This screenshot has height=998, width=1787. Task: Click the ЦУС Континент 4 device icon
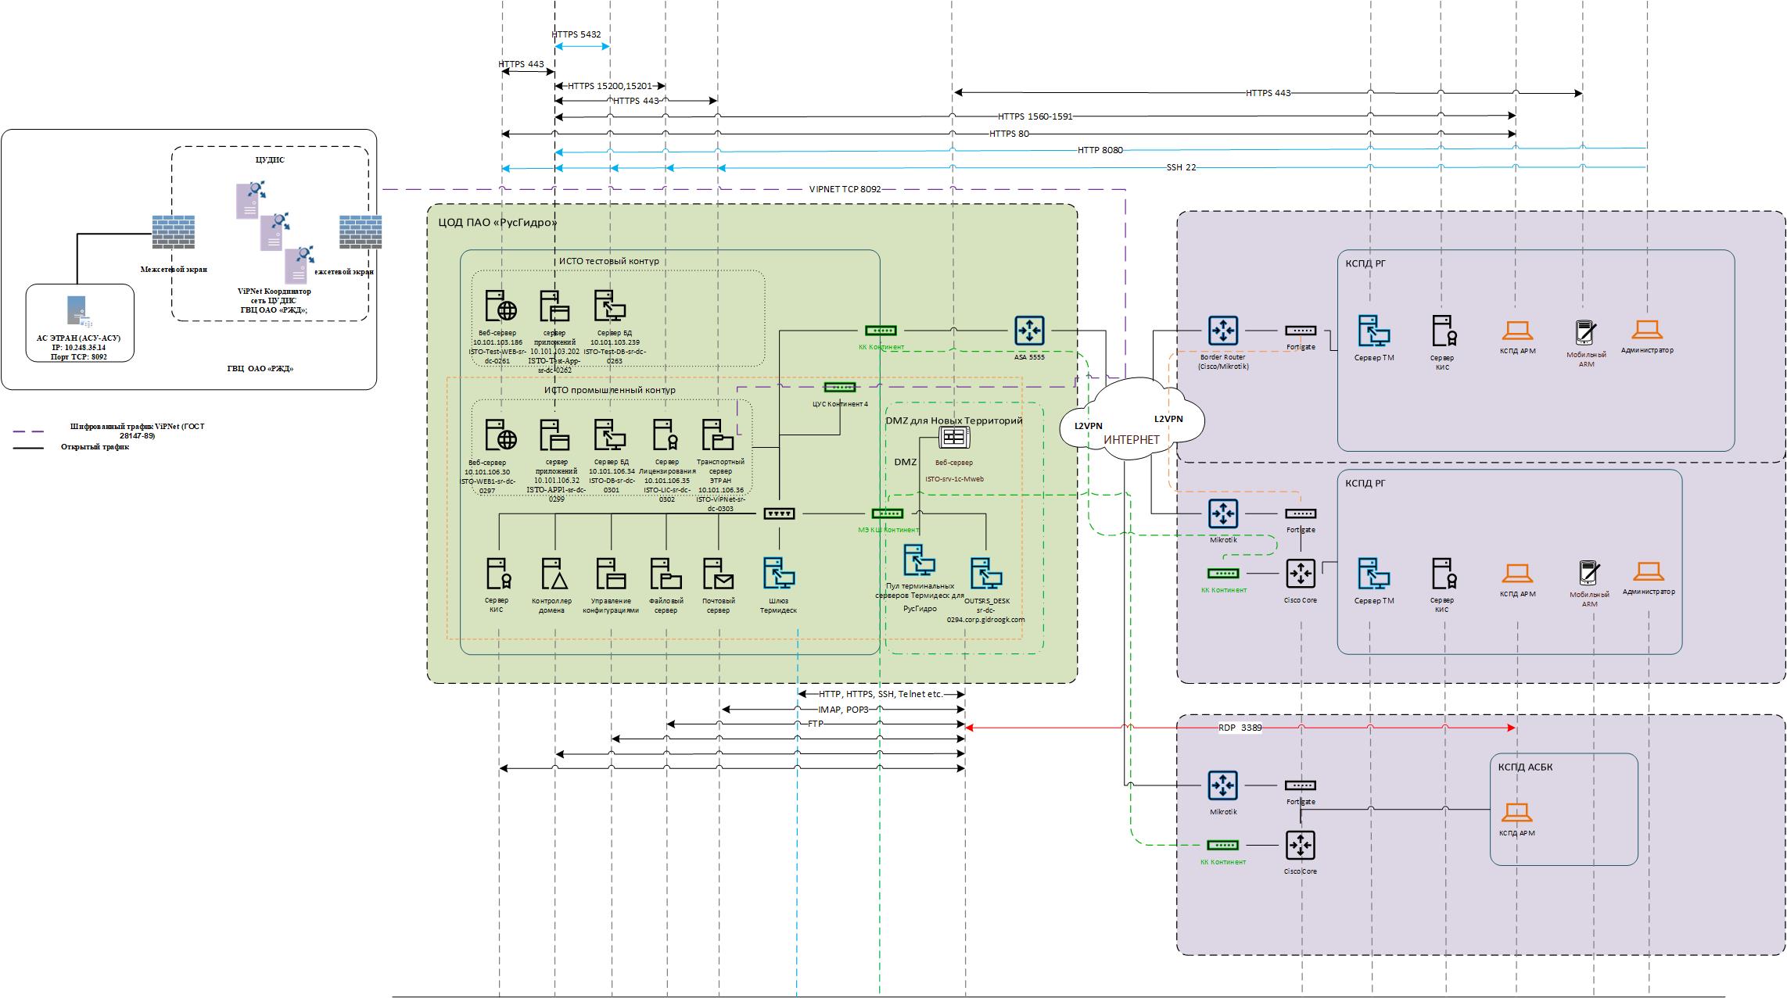[840, 387]
